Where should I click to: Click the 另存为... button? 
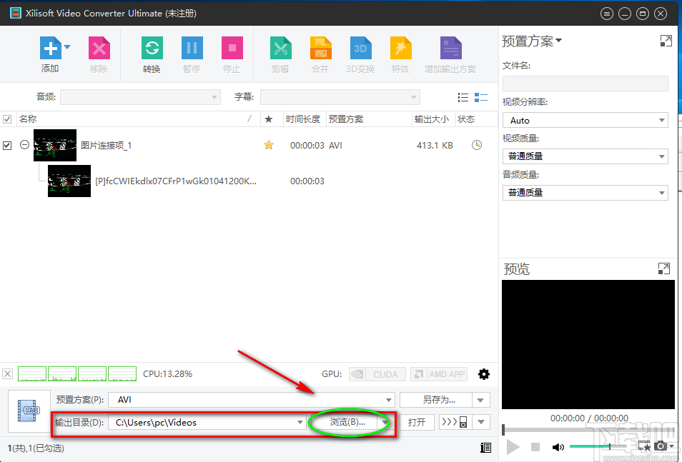pyautogui.click(x=436, y=400)
